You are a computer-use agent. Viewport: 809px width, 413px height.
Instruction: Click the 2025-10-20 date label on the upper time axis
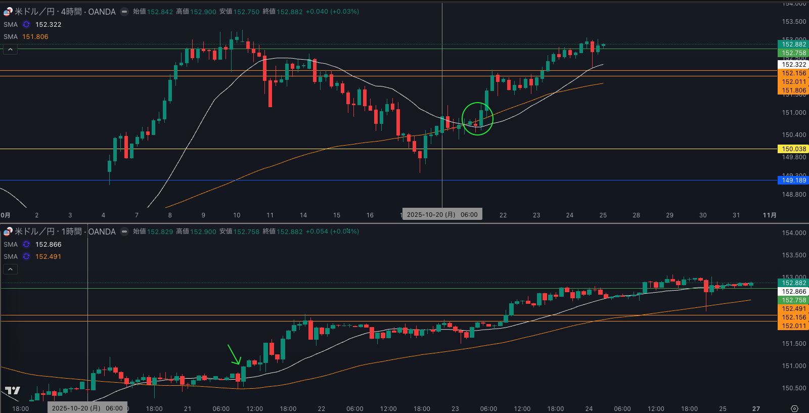click(442, 215)
